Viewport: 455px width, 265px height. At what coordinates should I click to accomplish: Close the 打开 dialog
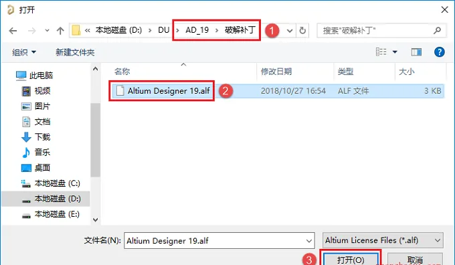pyautogui.click(x=444, y=9)
